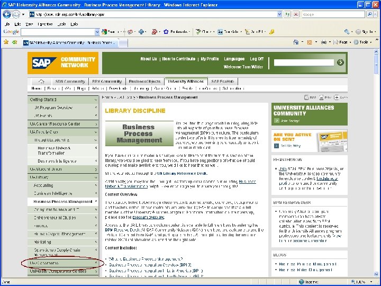This screenshot has height=286, width=381.
Task: Select the University Alliances tab
Action: coord(186,81)
